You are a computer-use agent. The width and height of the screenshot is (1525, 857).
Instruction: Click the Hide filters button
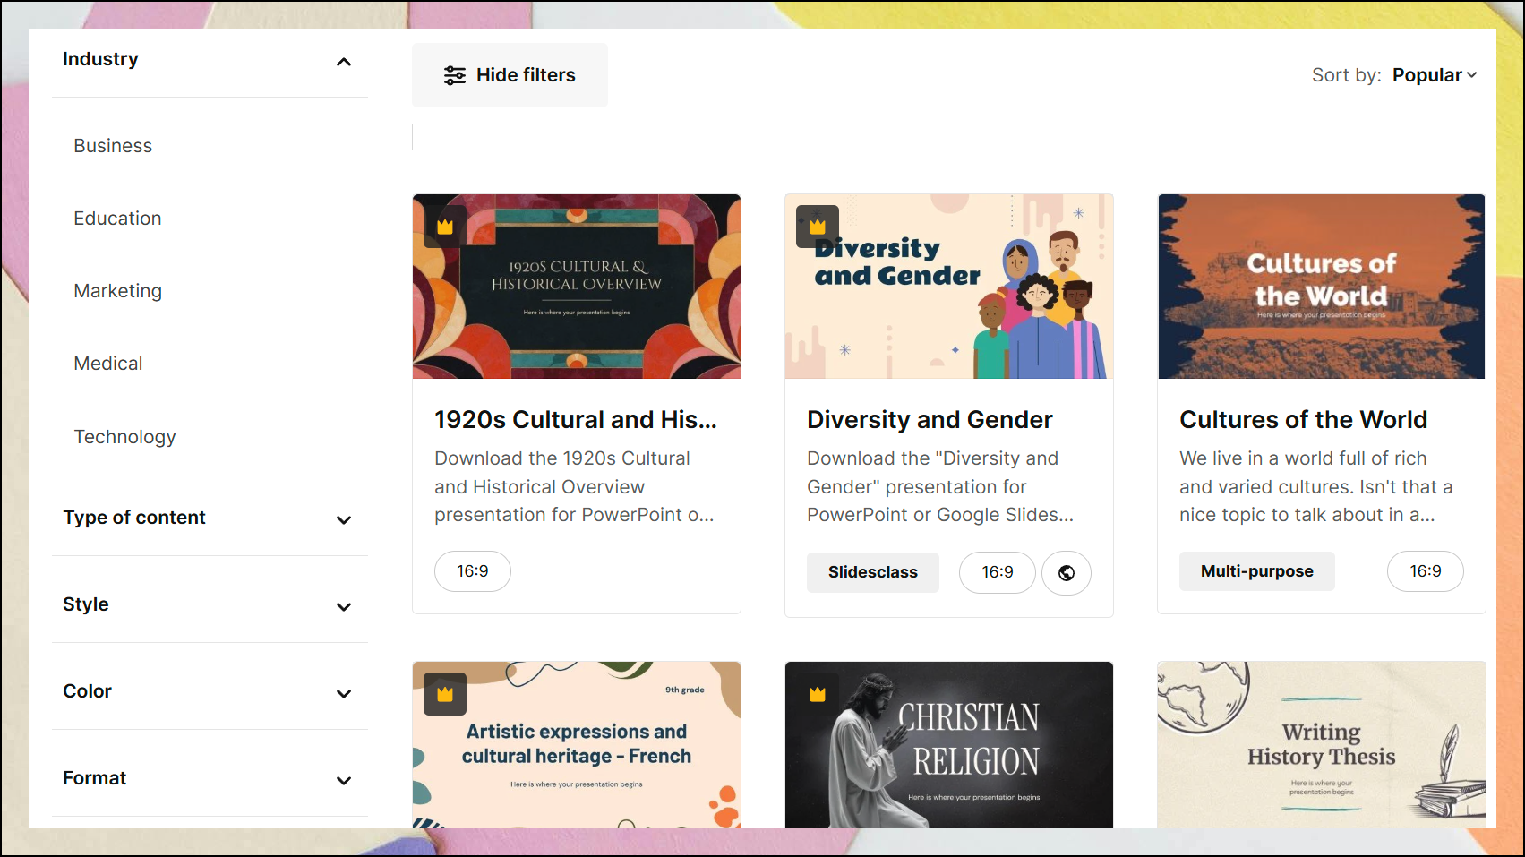point(510,75)
